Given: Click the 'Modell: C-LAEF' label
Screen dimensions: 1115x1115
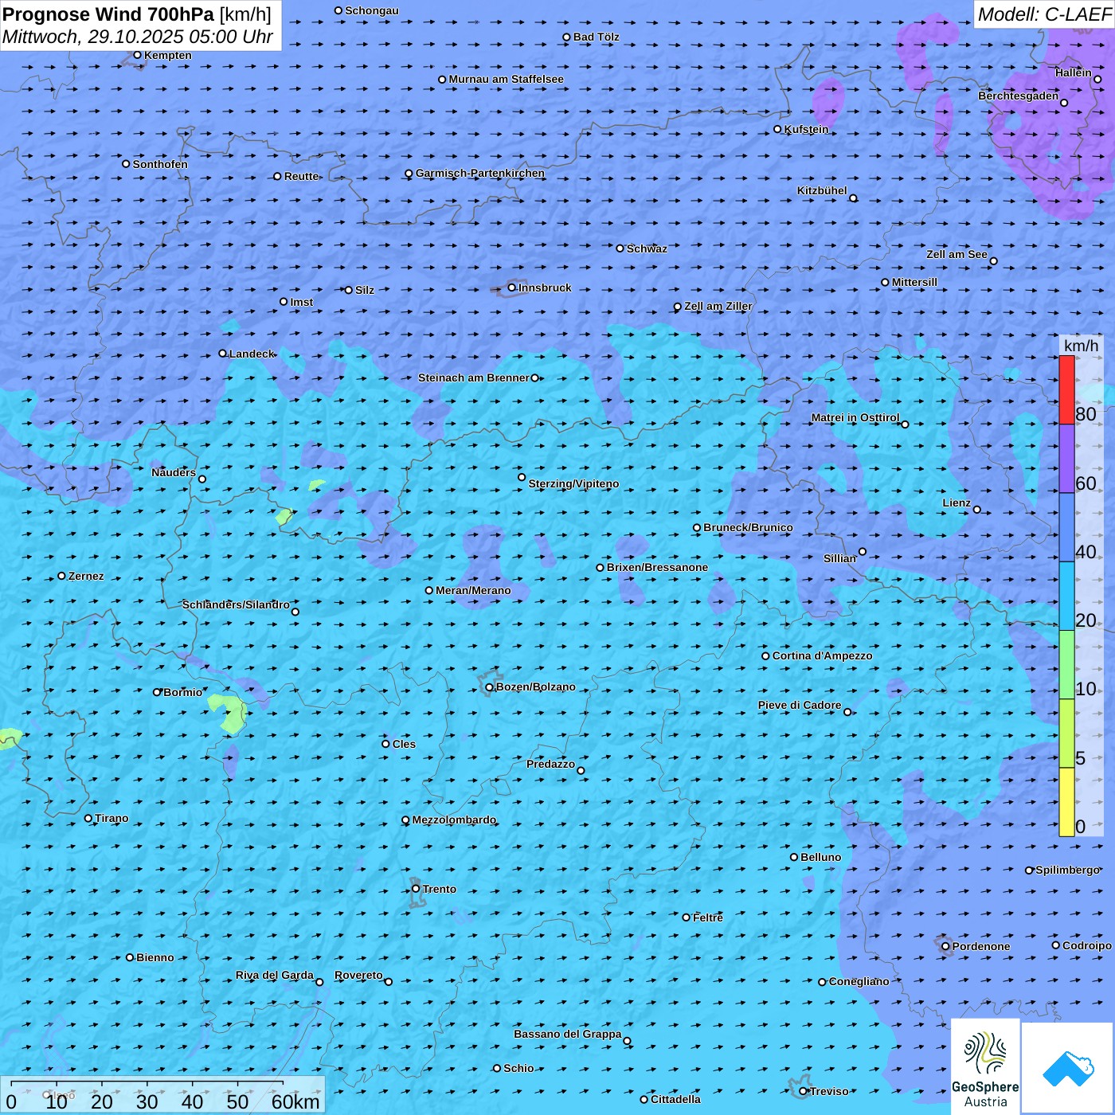Looking at the screenshot, I should coord(1043,14).
